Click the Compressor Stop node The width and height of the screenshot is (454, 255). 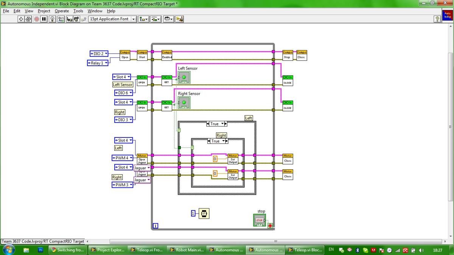click(288, 55)
